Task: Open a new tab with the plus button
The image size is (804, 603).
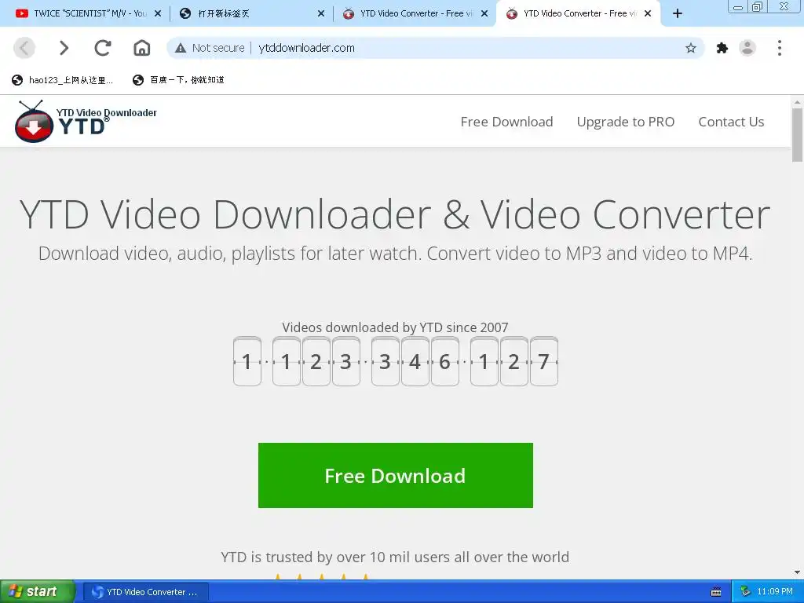Action: (x=678, y=14)
